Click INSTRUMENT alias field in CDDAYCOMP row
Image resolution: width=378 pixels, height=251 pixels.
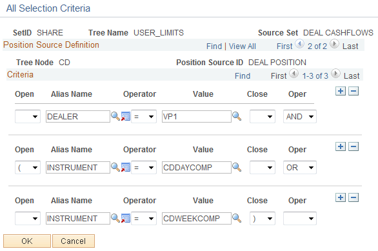pyautogui.click(x=78, y=168)
